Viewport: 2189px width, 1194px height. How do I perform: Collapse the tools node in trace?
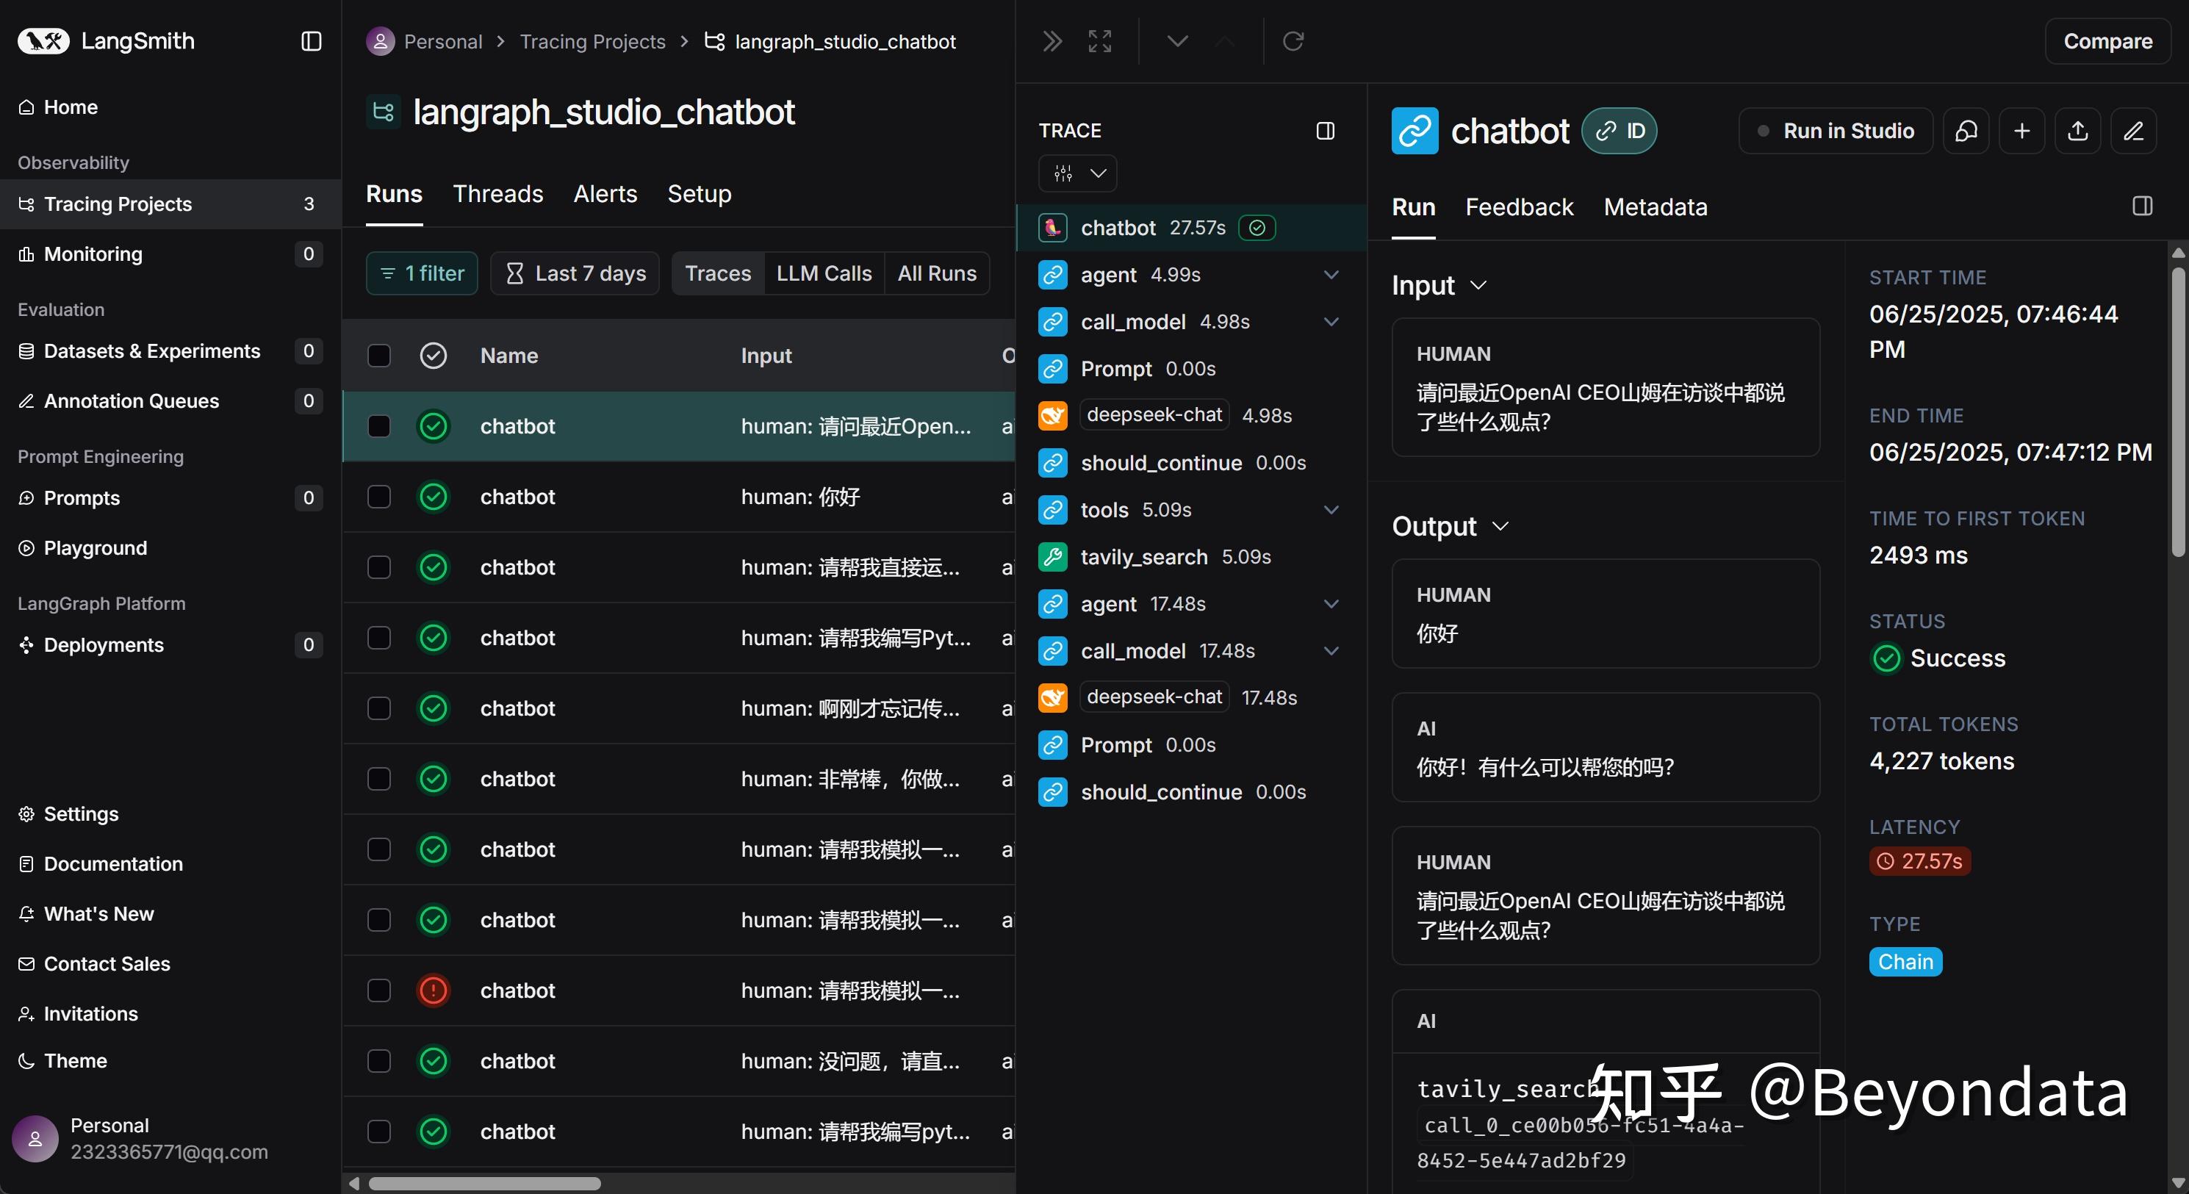pyautogui.click(x=1331, y=510)
